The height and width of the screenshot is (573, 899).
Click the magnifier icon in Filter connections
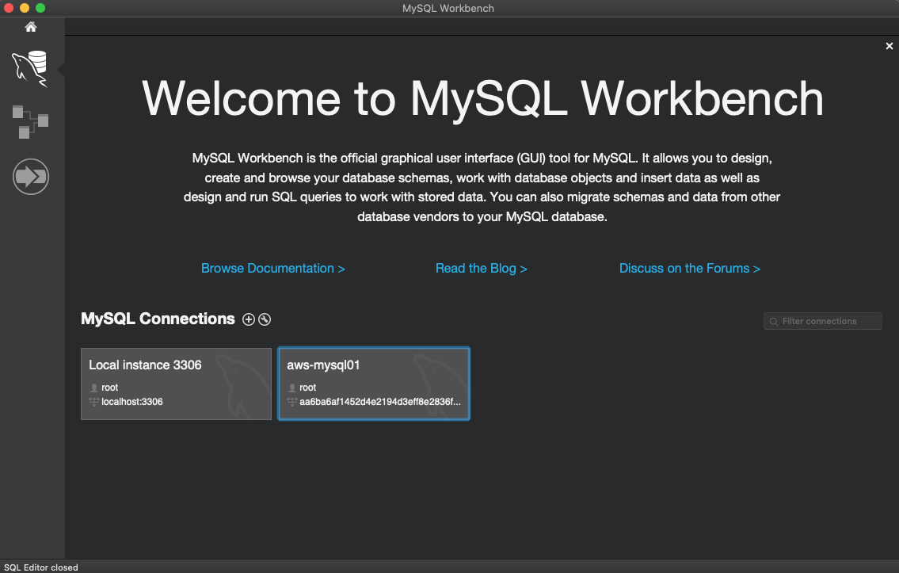pos(773,321)
